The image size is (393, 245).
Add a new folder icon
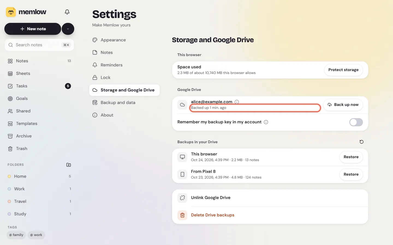click(69, 165)
